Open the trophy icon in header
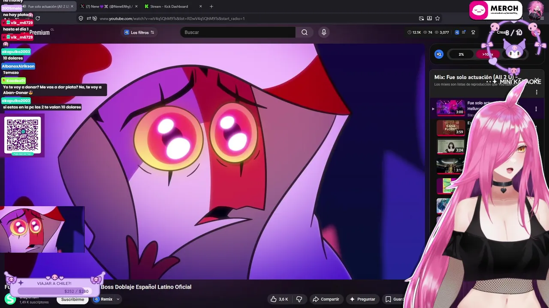 [473, 33]
